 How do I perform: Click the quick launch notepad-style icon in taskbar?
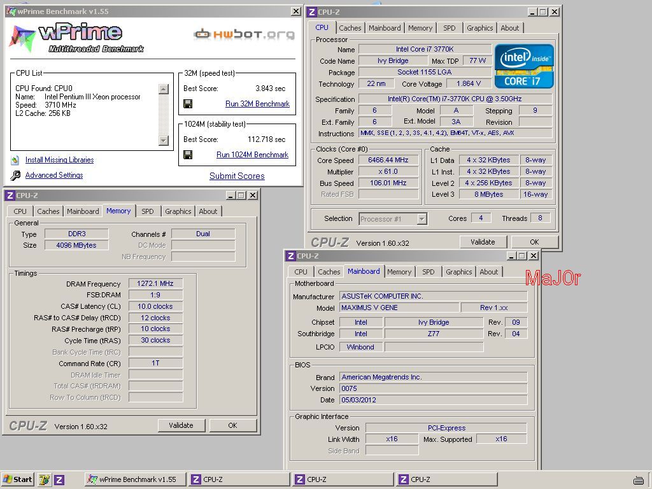(x=45, y=480)
